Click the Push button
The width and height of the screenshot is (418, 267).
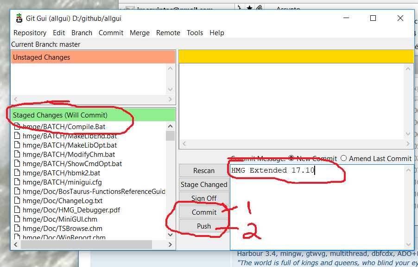click(x=204, y=226)
